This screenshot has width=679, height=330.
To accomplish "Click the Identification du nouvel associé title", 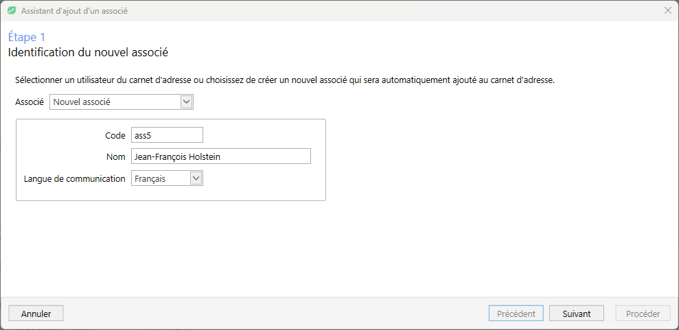I will (x=88, y=53).
